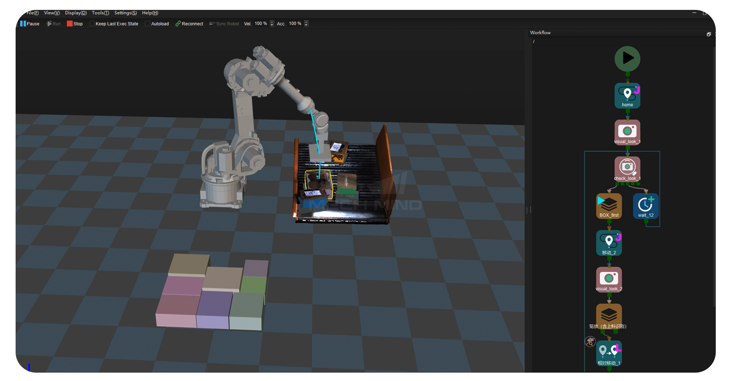Click the BOX_first procedure node
The height and width of the screenshot is (381, 731).
tap(608, 205)
